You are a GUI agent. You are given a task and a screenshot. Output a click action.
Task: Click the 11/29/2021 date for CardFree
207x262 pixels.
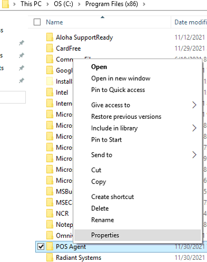pos(190,48)
